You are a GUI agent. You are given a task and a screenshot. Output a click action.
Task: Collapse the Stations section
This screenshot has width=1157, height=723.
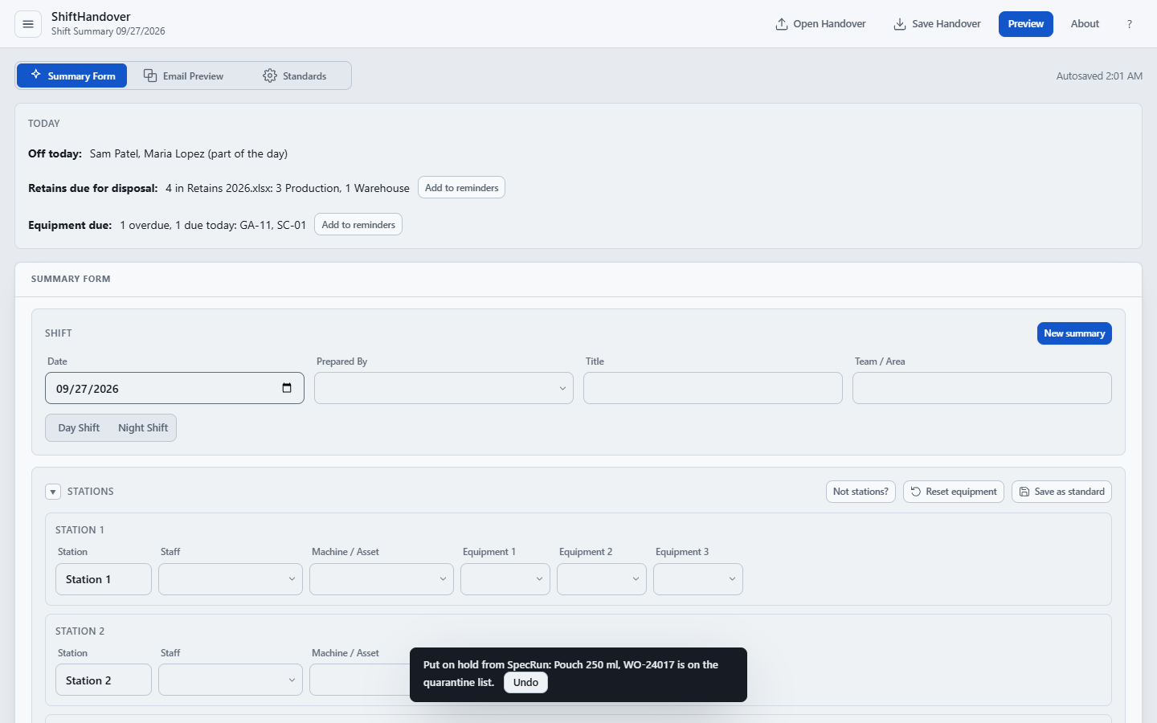(53, 492)
